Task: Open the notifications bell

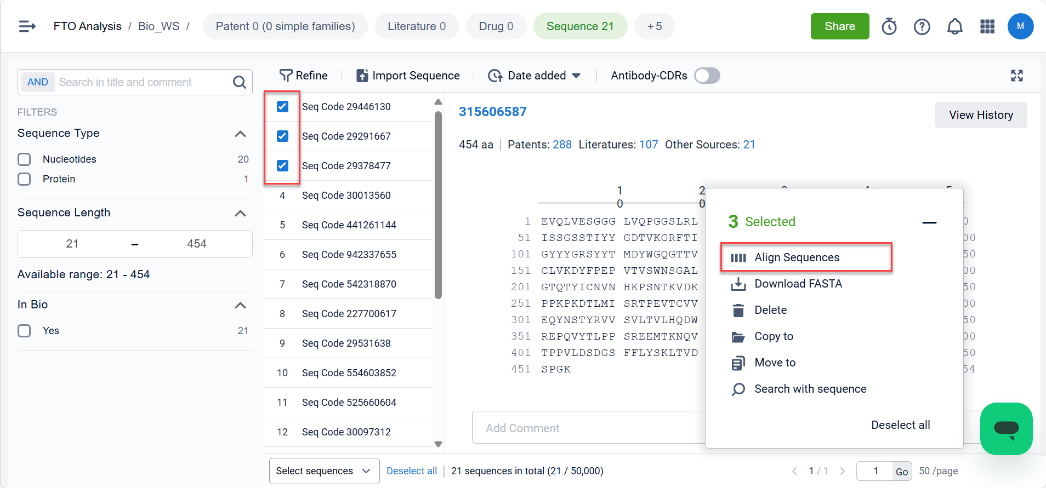Action: (954, 26)
